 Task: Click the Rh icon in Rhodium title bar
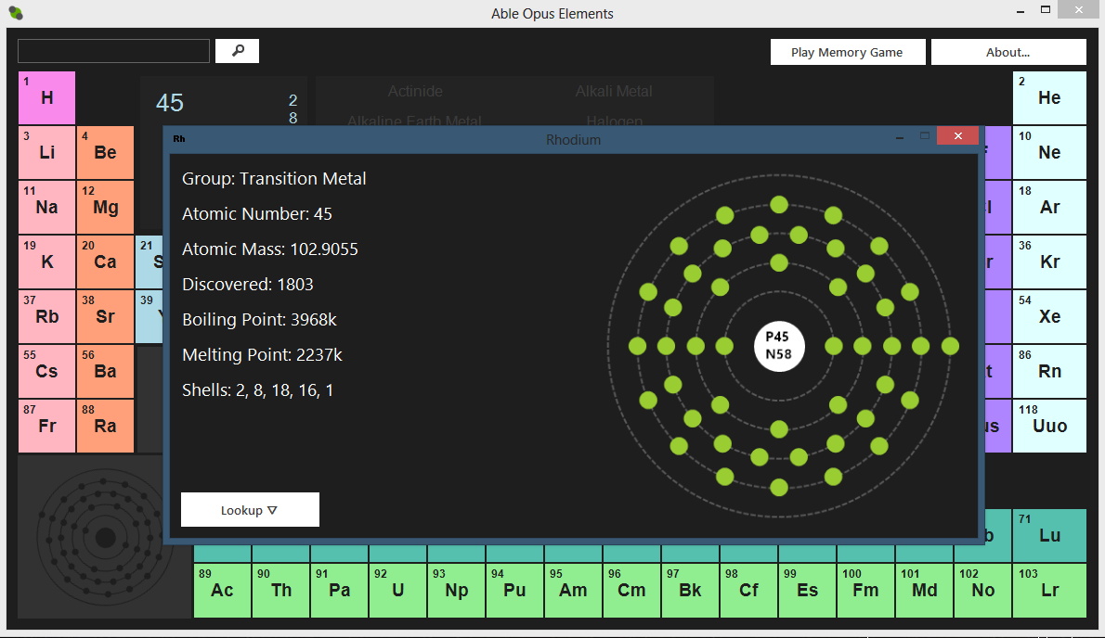click(x=179, y=138)
